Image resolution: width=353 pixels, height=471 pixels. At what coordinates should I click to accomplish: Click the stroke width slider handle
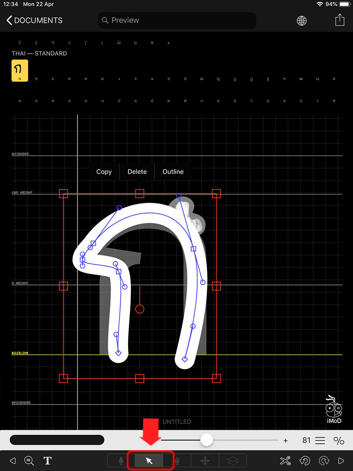(206, 440)
